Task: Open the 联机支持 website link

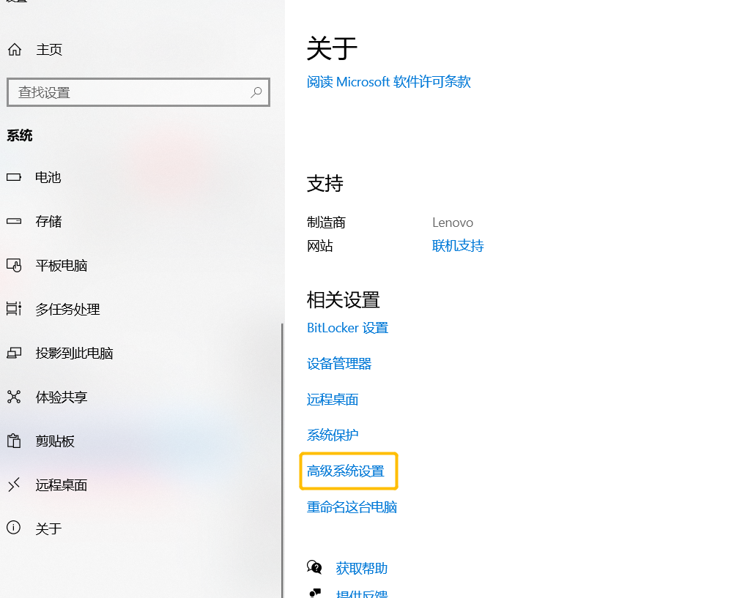Action: coord(458,246)
